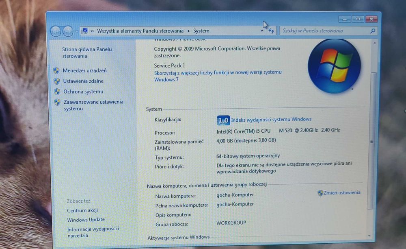Image resolution: width=406 pixels, height=249 pixels.
Task: Click 'Skorzystaj z większej liczby funkcji' upgrade link
Action: click(218, 76)
